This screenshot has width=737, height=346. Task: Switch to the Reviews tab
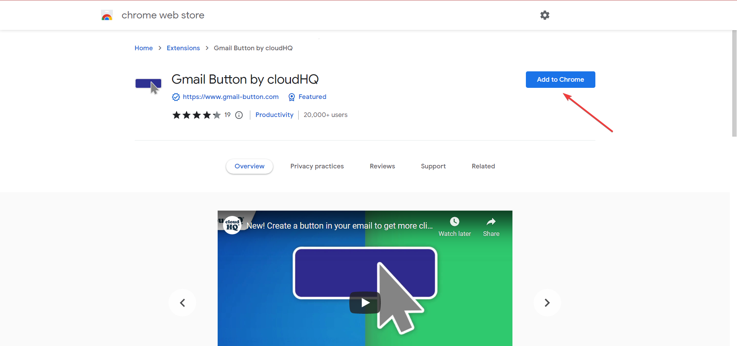click(x=382, y=166)
